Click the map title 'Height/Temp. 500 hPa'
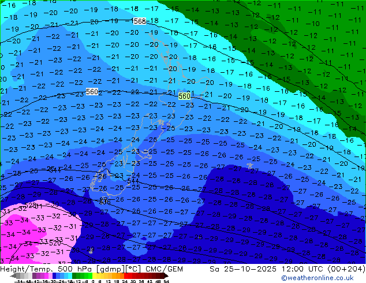366x283 pixels. pyautogui.click(x=47, y=269)
